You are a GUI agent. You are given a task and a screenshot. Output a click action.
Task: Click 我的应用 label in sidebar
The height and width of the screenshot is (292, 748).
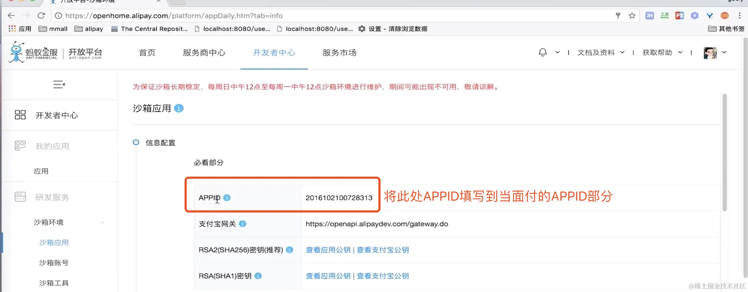click(x=52, y=146)
